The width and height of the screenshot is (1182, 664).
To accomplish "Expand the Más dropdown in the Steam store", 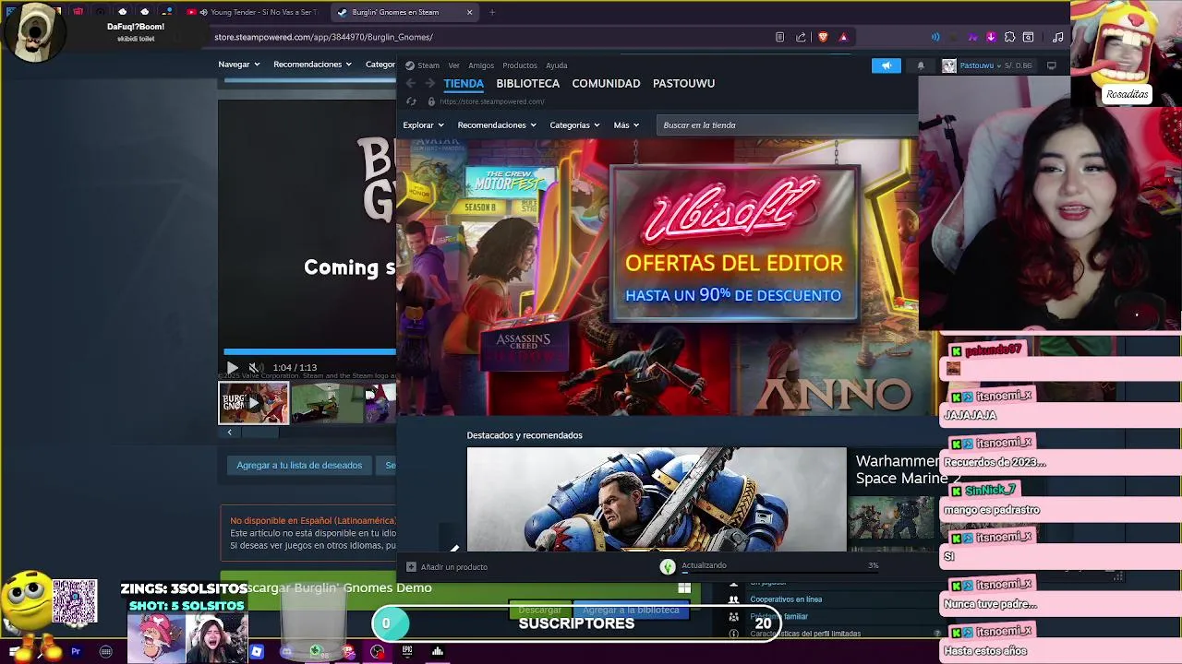I will tap(626, 125).
